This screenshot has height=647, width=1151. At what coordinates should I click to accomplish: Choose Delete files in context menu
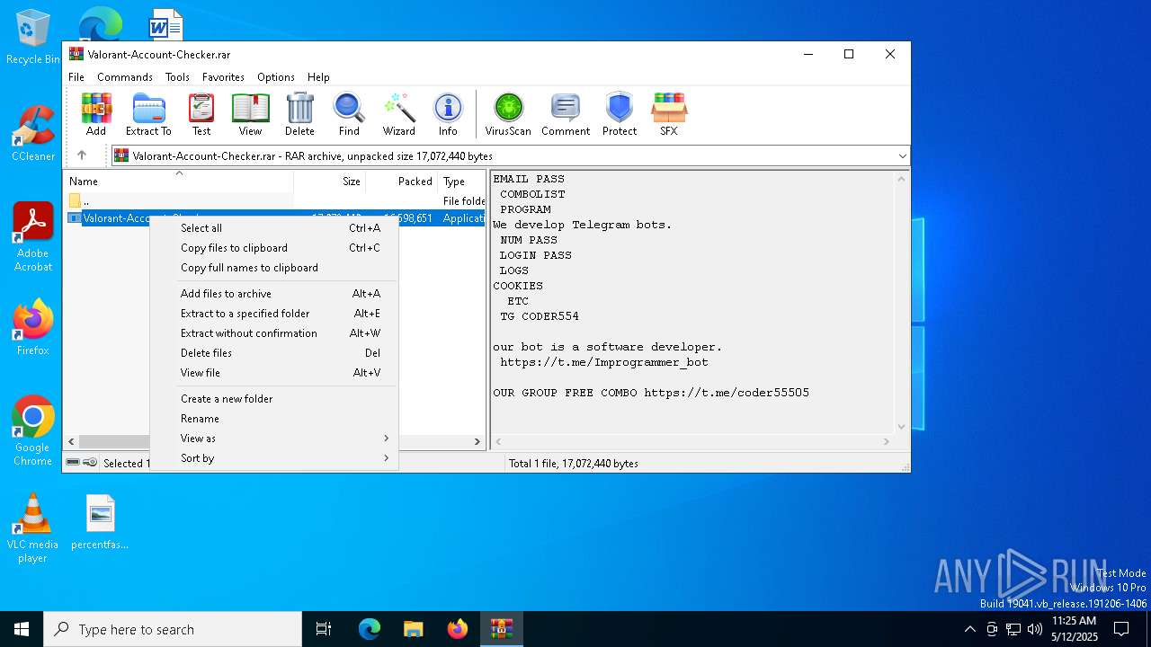pyautogui.click(x=274, y=353)
